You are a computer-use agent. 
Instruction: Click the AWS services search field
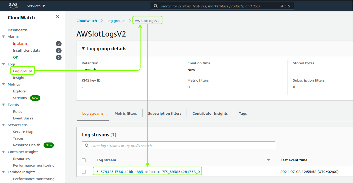pos(222,6)
